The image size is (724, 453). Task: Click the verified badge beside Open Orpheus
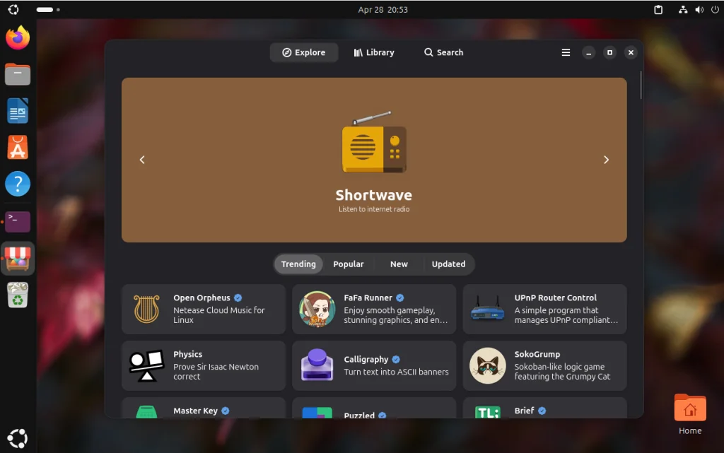pyautogui.click(x=238, y=298)
